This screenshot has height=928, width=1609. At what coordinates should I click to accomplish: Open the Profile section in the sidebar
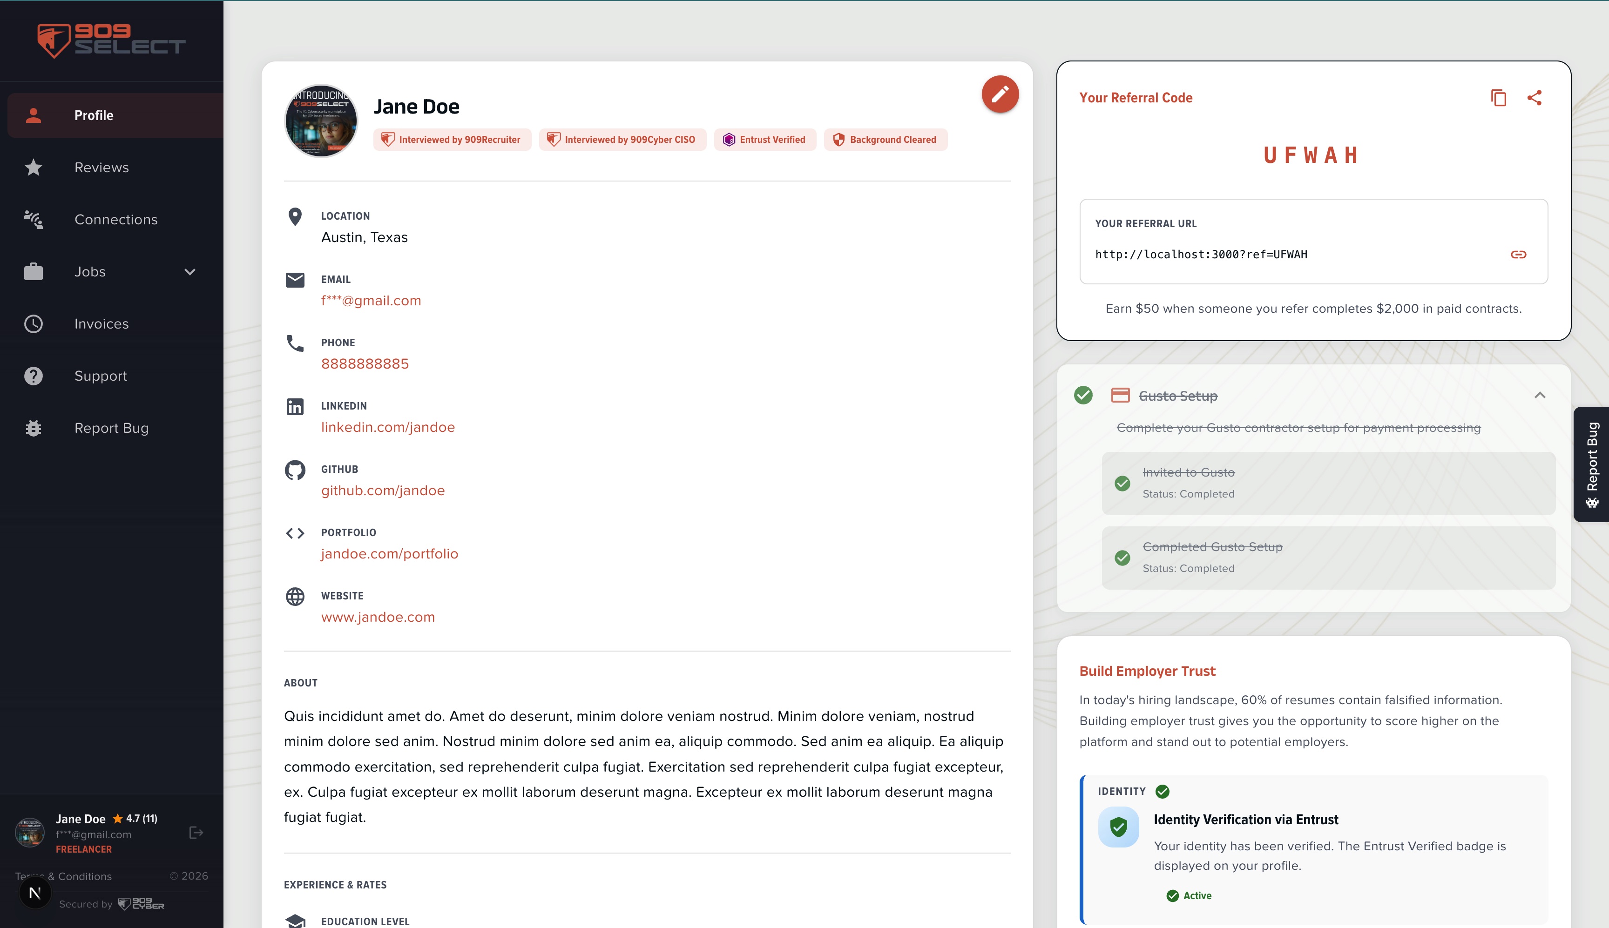pyautogui.click(x=95, y=115)
